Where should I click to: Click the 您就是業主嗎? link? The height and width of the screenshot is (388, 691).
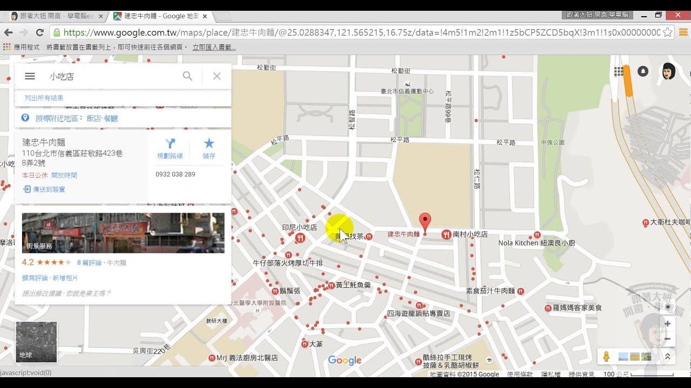pyautogui.click(x=87, y=293)
